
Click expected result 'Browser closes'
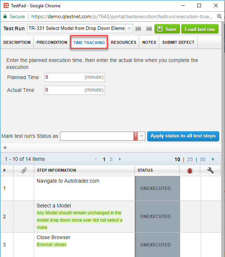(52, 245)
